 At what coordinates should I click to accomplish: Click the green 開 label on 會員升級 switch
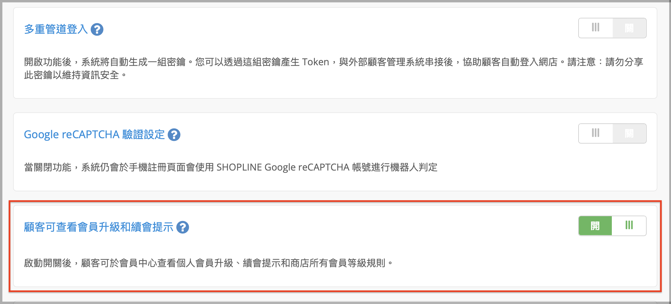595,226
